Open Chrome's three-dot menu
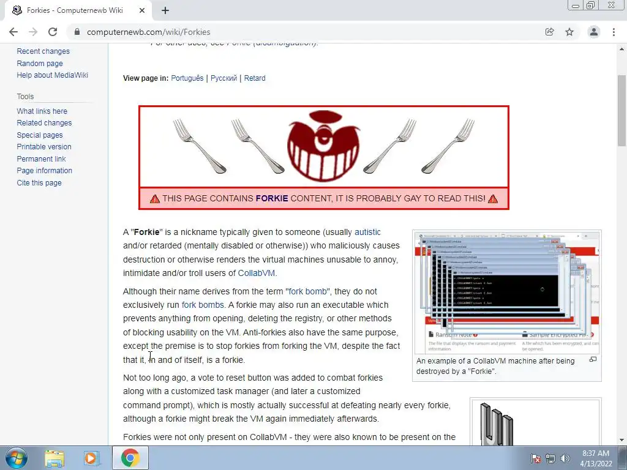627x470 pixels. point(614,32)
